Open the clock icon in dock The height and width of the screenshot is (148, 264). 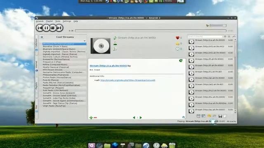click(156, 145)
